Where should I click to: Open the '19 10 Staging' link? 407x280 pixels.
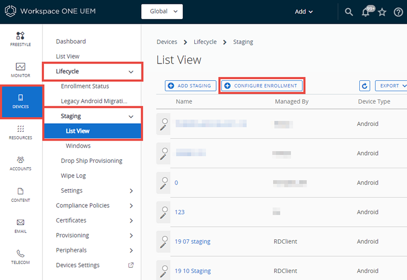point(193,271)
